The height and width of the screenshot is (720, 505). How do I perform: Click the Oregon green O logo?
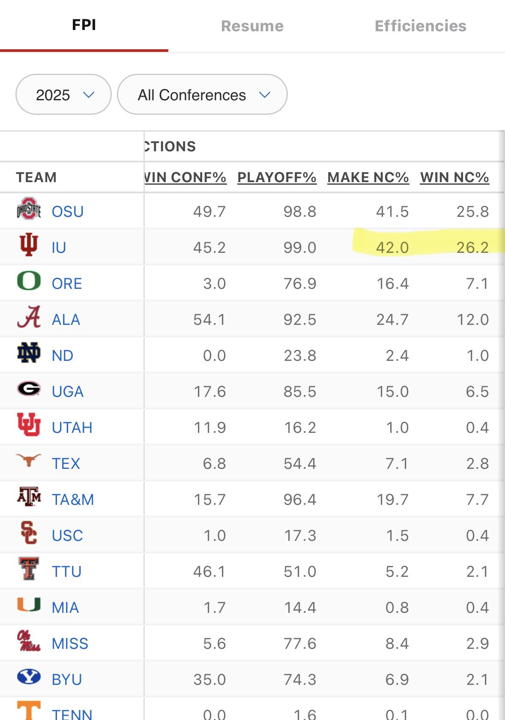point(29,281)
